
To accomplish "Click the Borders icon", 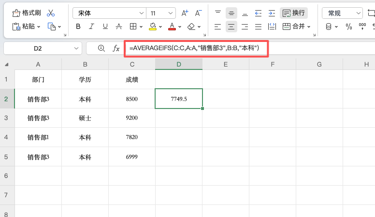I will pos(133,27).
